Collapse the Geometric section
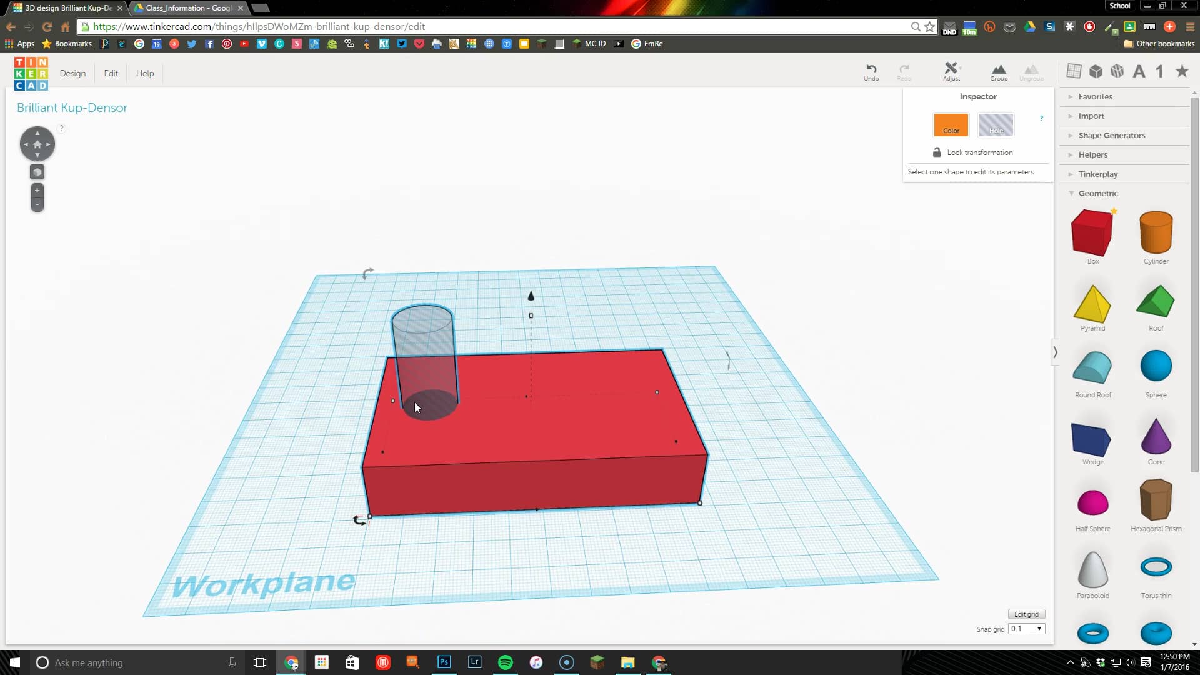The height and width of the screenshot is (675, 1200). click(x=1098, y=193)
